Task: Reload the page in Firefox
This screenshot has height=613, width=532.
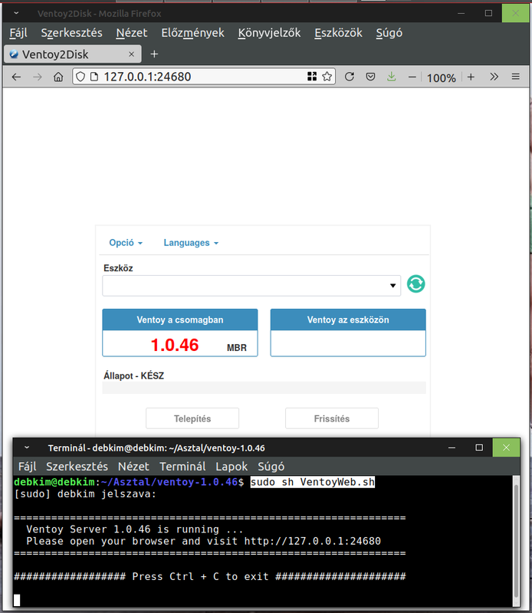Action: tap(350, 77)
